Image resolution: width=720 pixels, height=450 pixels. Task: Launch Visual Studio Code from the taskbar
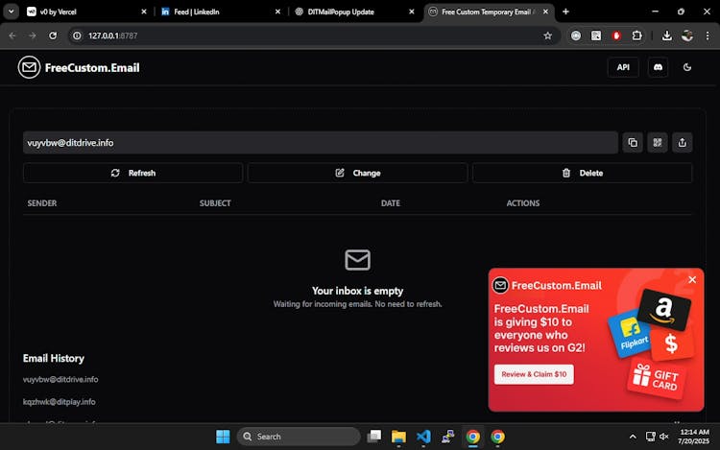pos(423,437)
